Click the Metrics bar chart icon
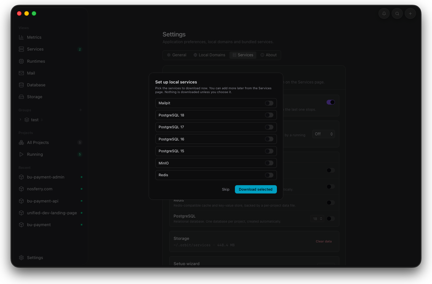 coord(21,37)
